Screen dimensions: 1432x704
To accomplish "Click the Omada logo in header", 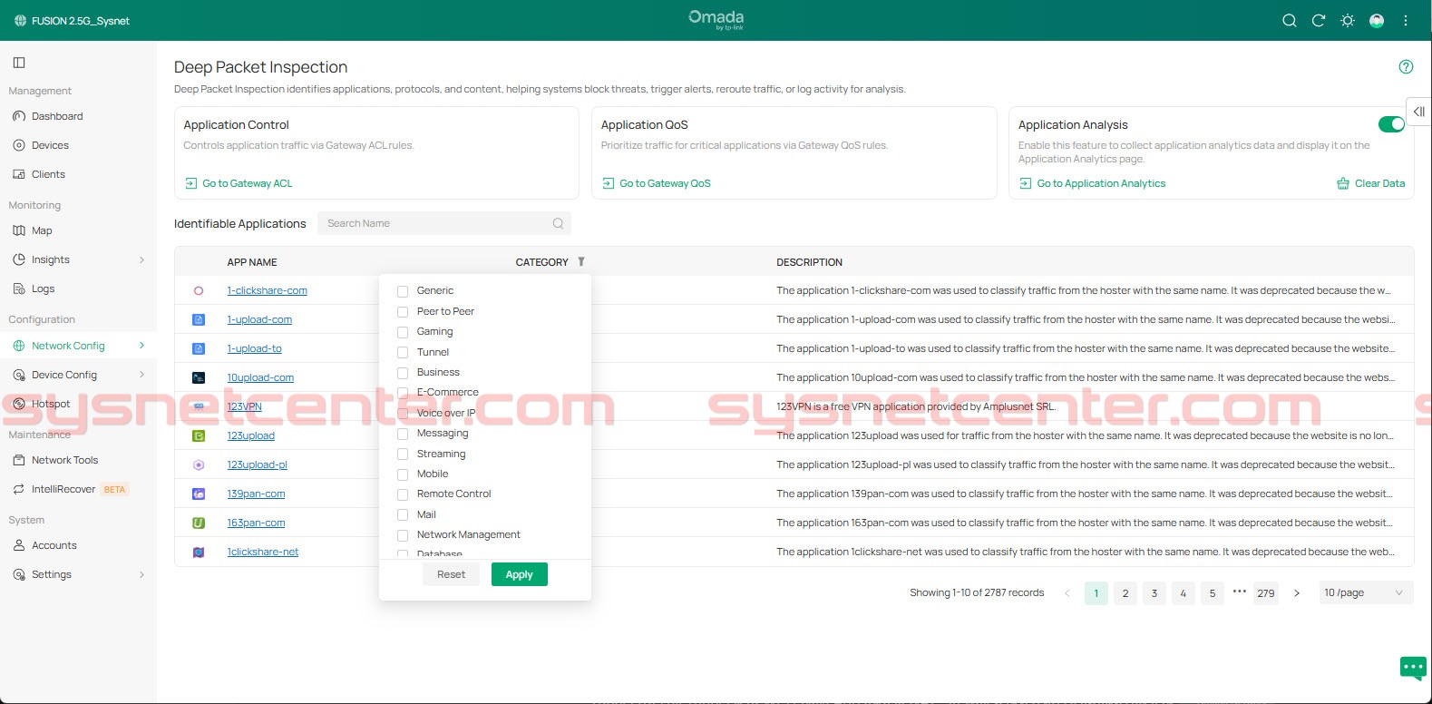I will click(716, 19).
